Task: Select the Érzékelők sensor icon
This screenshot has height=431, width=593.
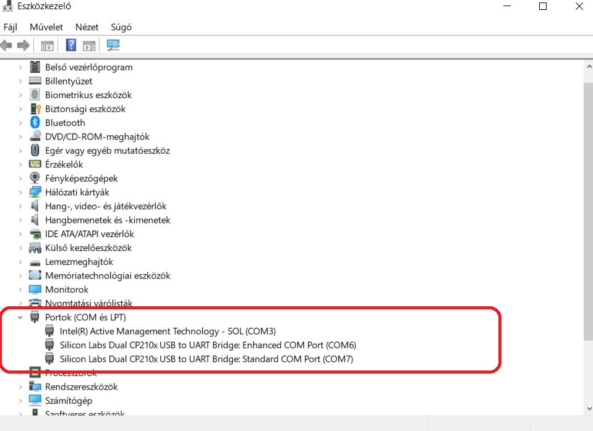Action: pyautogui.click(x=35, y=164)
